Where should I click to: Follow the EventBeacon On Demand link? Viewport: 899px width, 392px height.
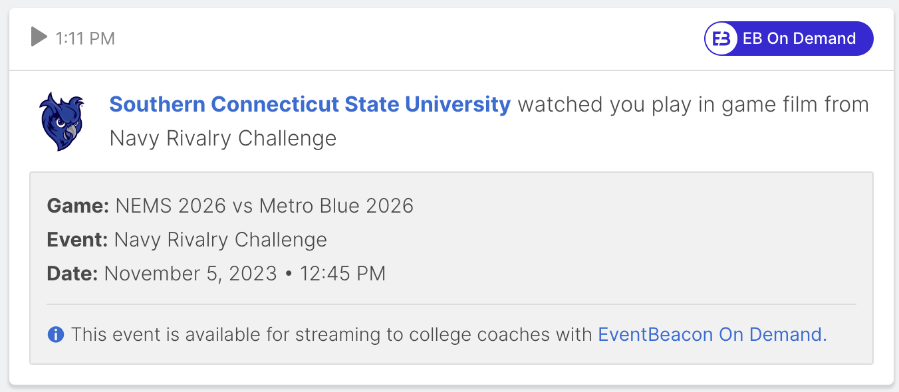[x=712, y=334]
